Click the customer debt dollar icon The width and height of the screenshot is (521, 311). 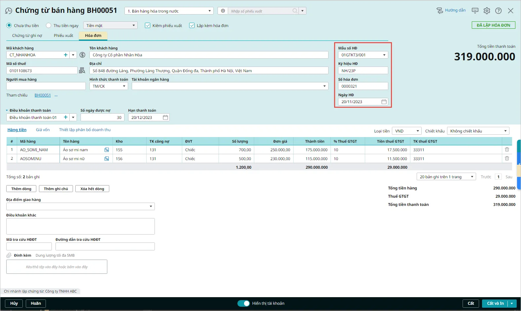(83, 55)
